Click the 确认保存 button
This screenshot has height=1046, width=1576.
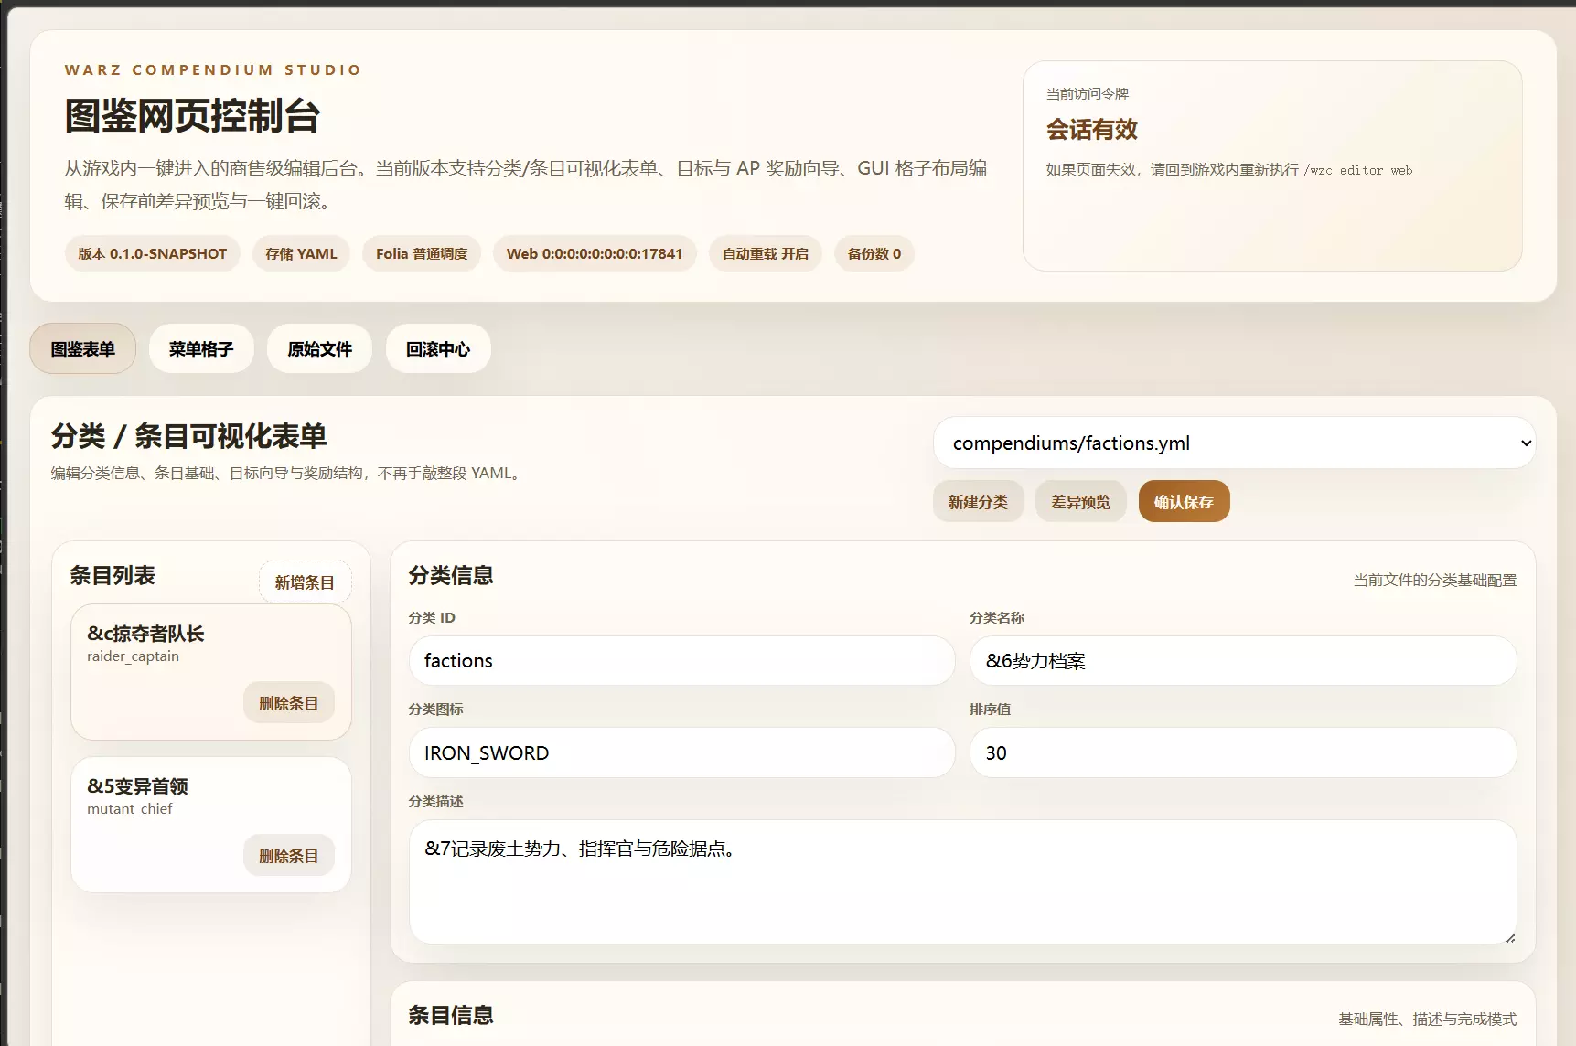tap(1184, 501)
